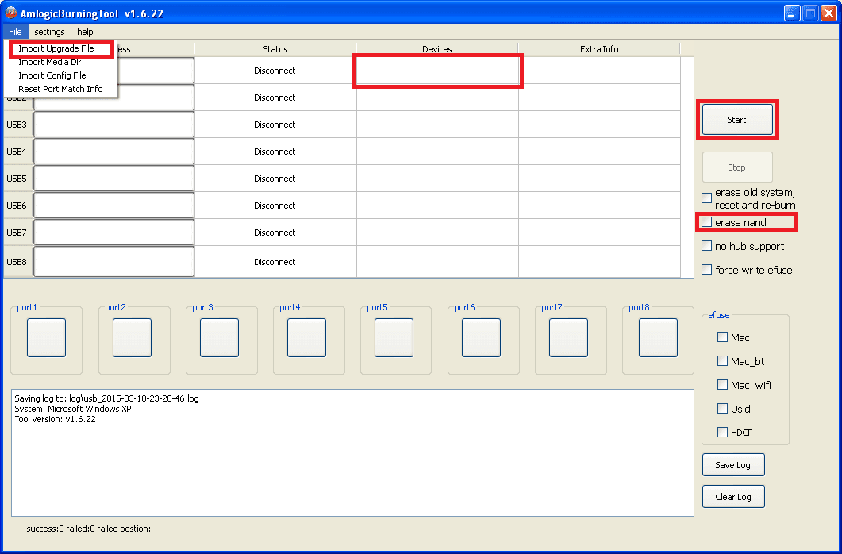Open the help menu
The width and height of the screenshot is (842, 554).
[x=85, y=32]
